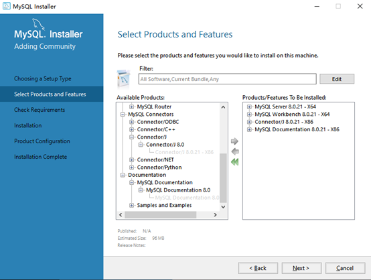Image resolution: width=371 pixels, height=280 pixels.
Task: Minimize the MySQL Installer window
Action: click(317, 6)
